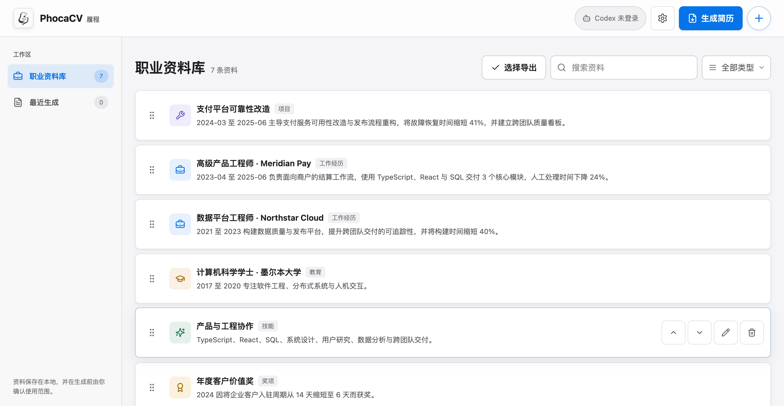Viewport: 784px width, 406px height.
Task: Click the document icon beside 最近生成 in the sidebar
Action: (18, 102)
